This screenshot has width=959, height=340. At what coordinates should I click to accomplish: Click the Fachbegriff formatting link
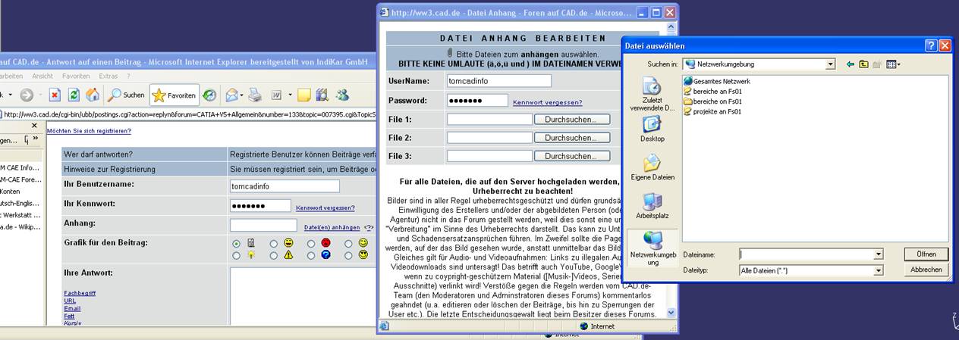click(80, 293)
